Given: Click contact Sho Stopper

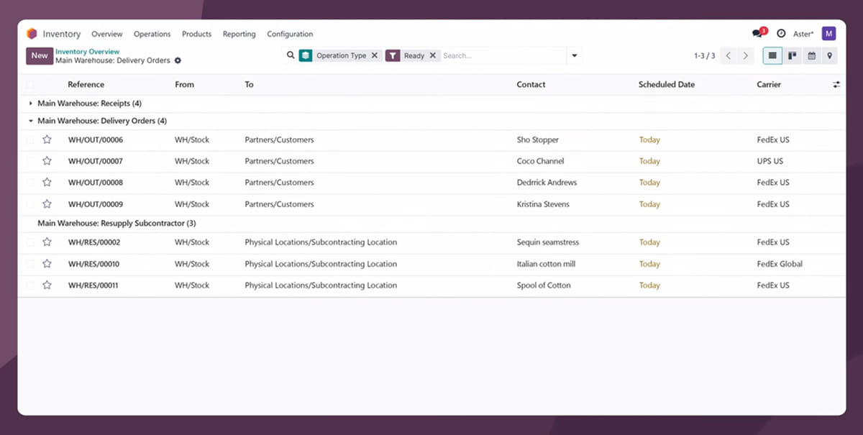Looking at the screenshot, I should pos(537,139).
